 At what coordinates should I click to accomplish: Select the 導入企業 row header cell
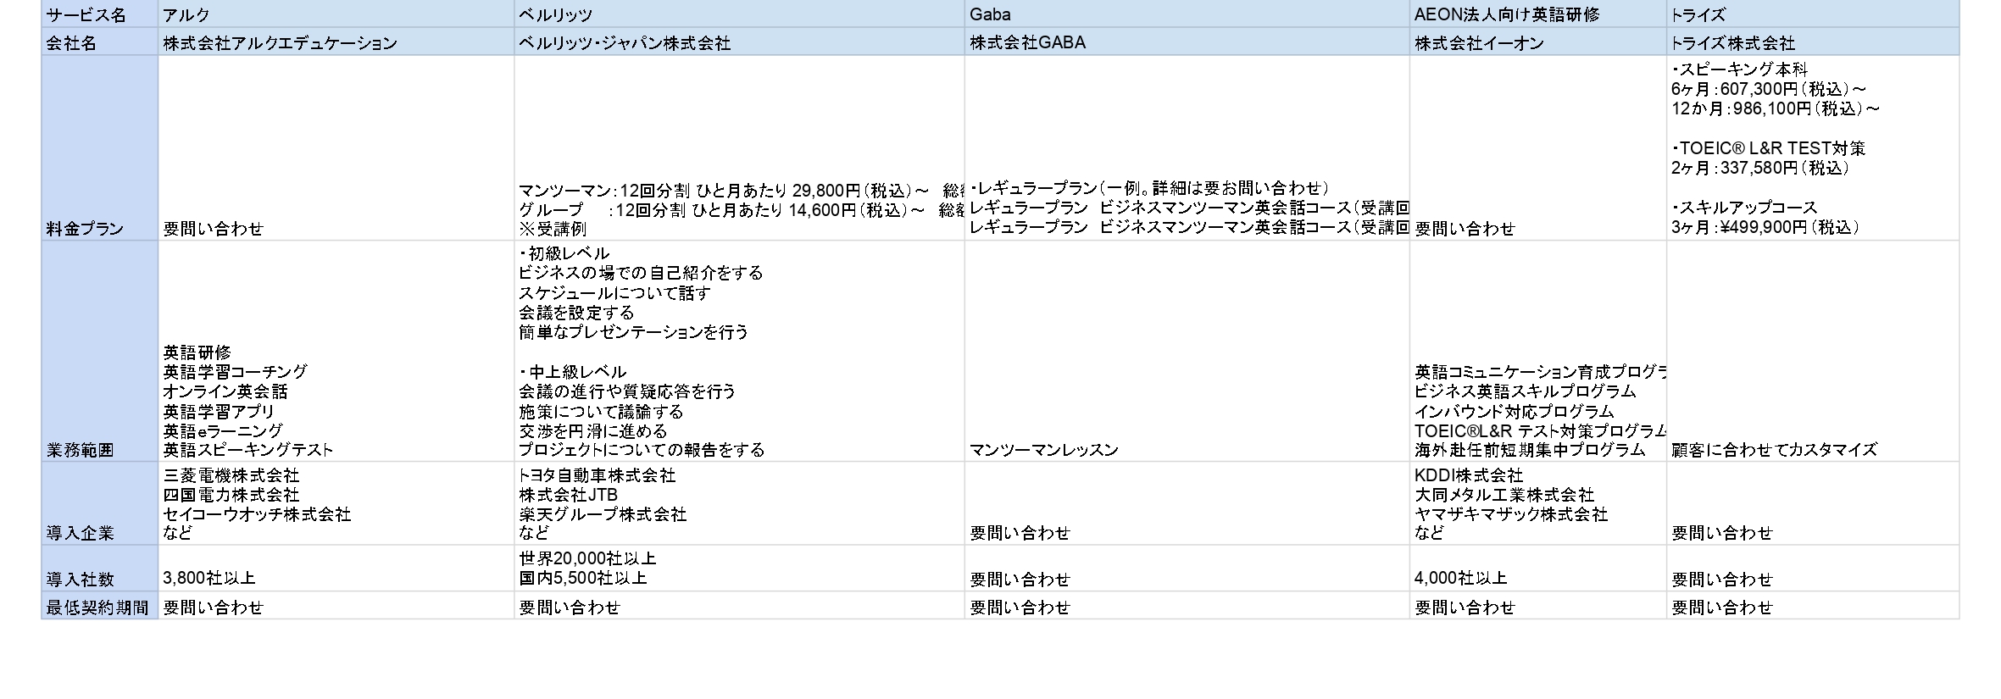(100, 504)
